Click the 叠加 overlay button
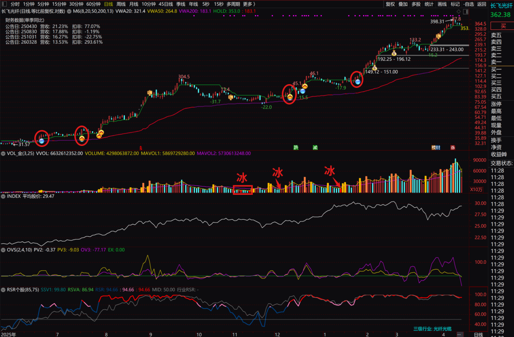The image size is (514, 337). click(x=403, y=4)
